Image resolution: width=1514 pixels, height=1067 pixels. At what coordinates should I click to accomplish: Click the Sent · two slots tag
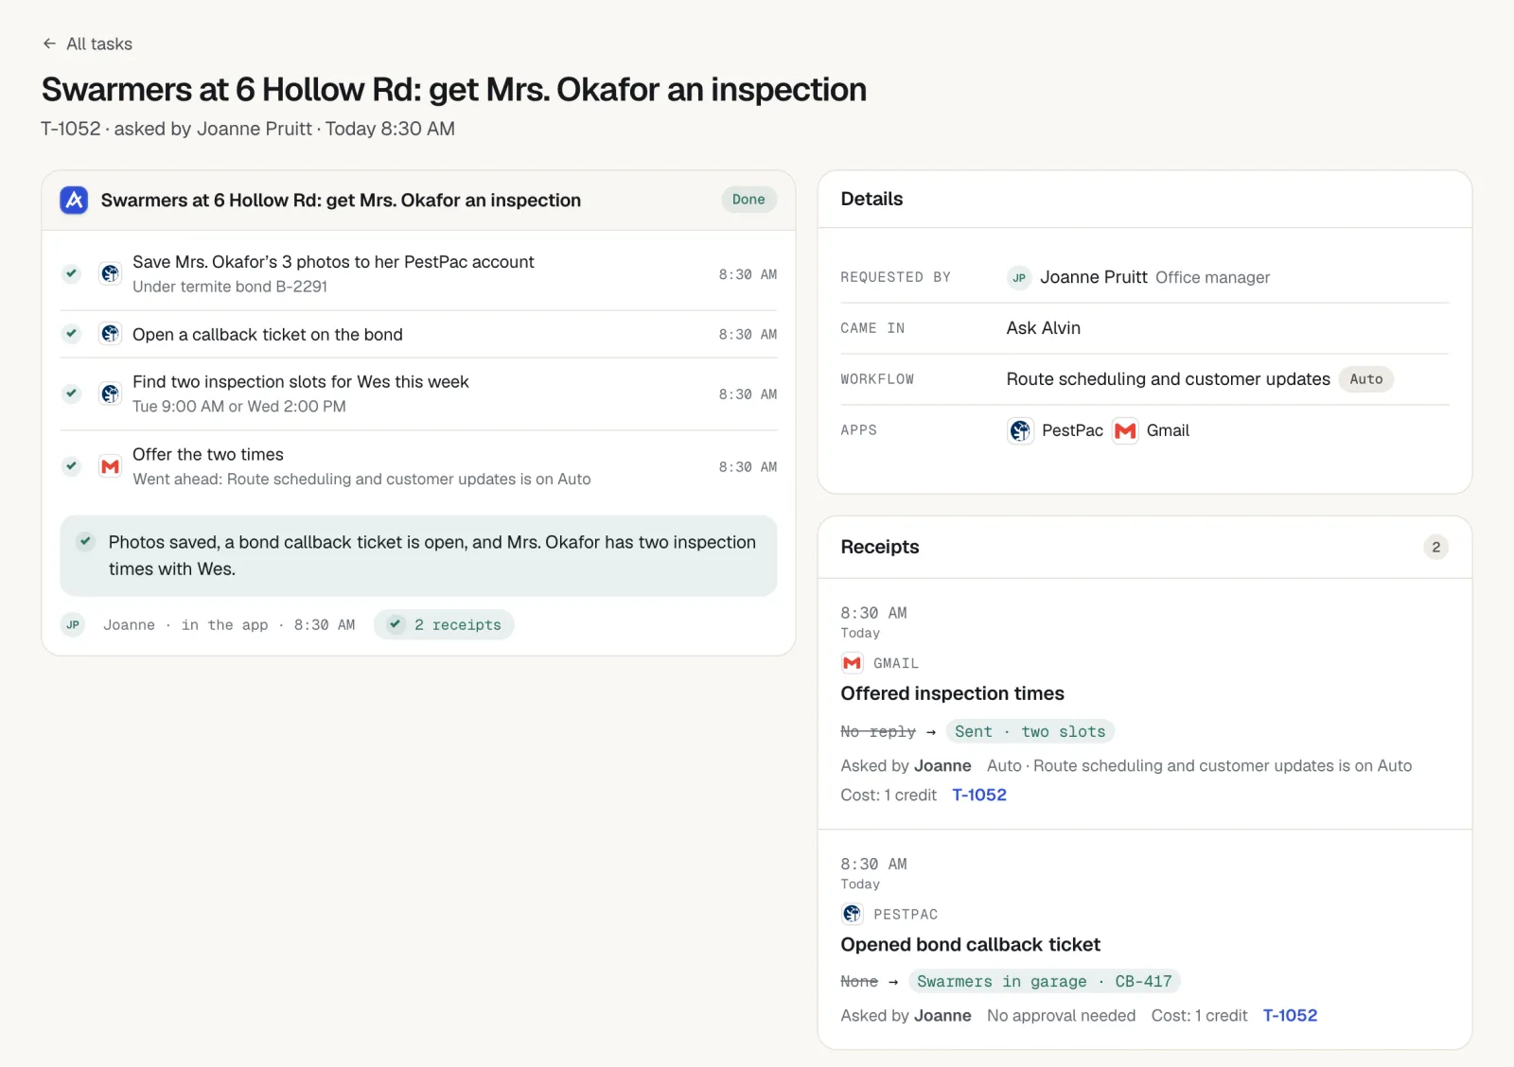pos(1030,731)
